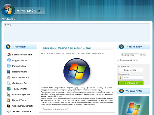This screenshot has width=154, height=115.
Task: Click the ViennaOS.net Windows logo in header
Action: click(8, 10)
